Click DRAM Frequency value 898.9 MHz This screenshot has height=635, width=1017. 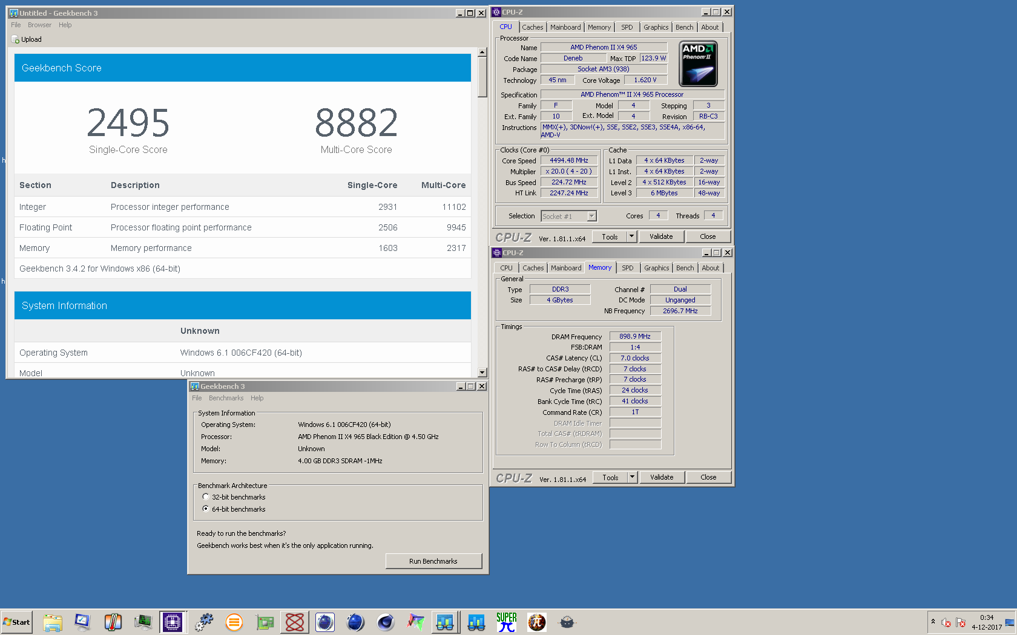635,336
